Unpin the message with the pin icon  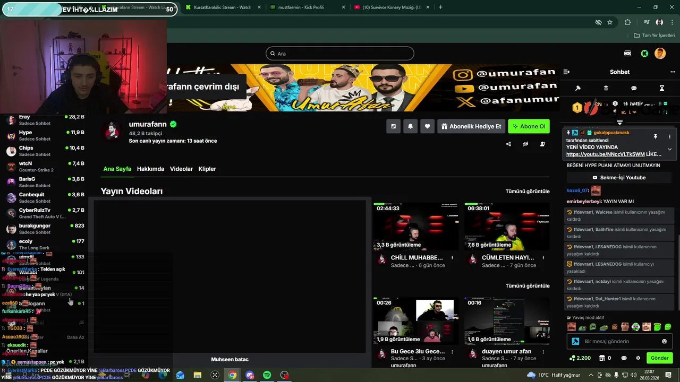tap(656, 136)
